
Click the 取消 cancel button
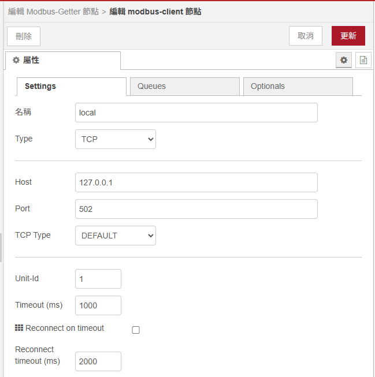[x=305, y=36]
